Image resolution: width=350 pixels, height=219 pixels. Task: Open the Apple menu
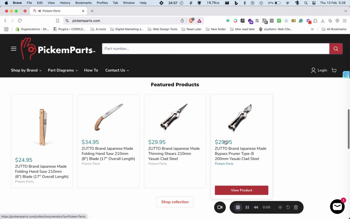click(6, 3)
